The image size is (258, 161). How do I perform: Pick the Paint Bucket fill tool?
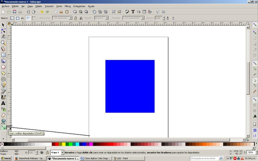click(x=3, y=121)
